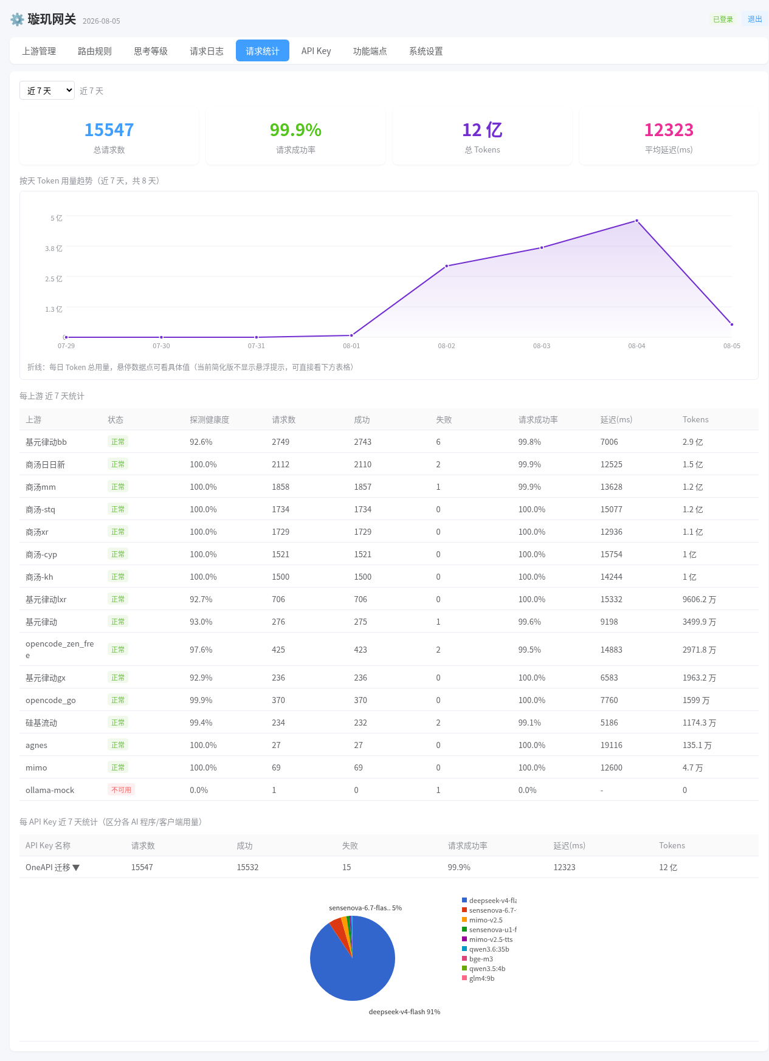Go to the 请求日志 tab
This screenshot has width=769, height=1061.
[207, 51]
